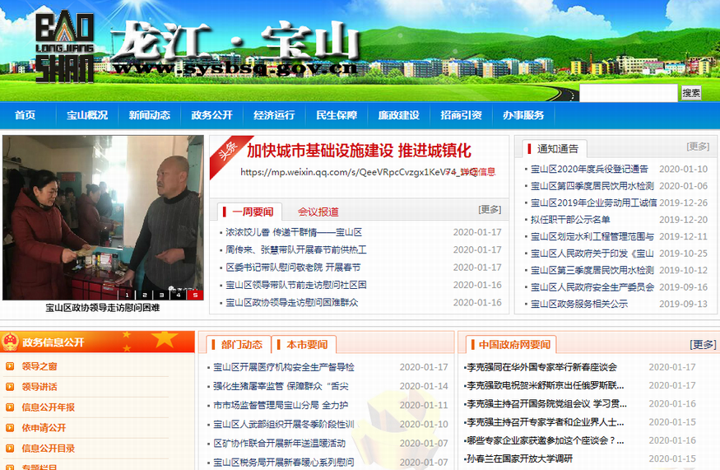
Task: Click the search text input field
Action: pos(628,93)
